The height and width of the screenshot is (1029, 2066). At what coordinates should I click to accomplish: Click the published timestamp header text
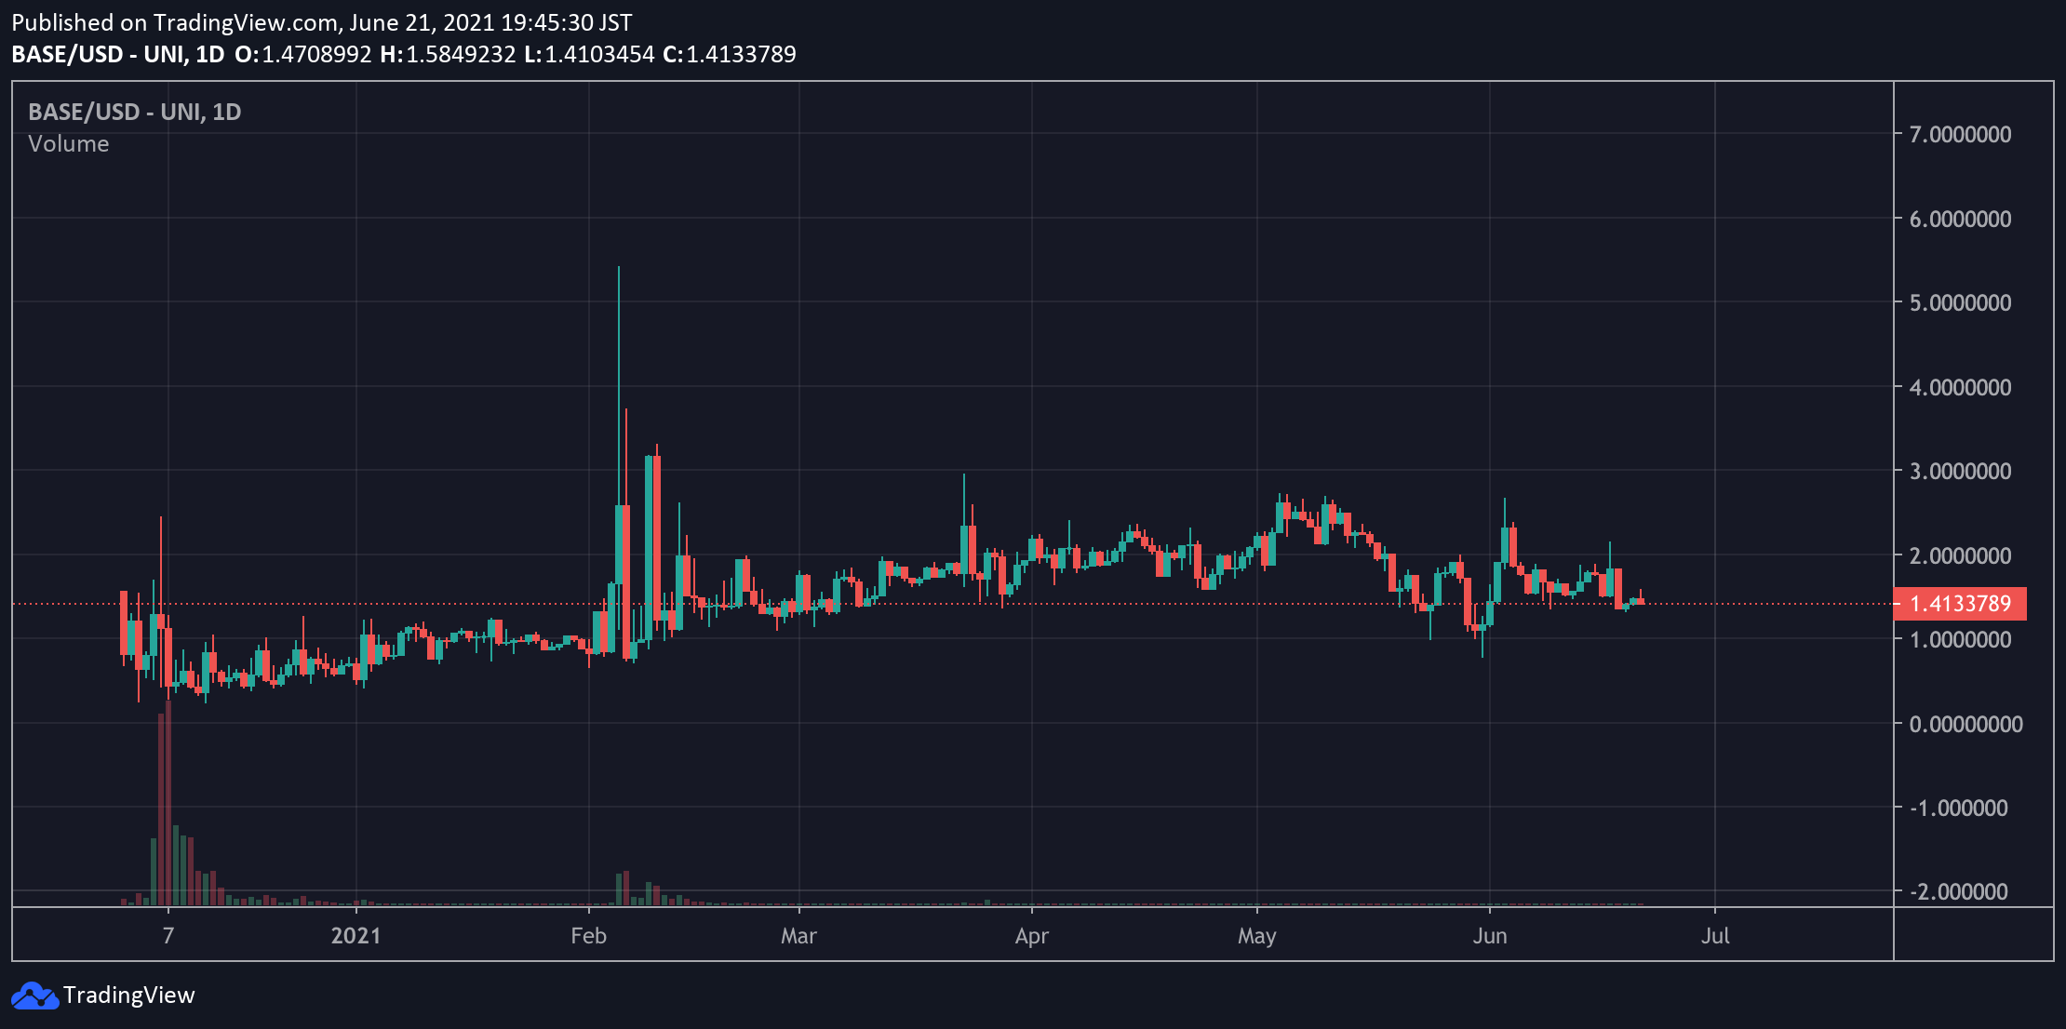(x=322, y=22)
